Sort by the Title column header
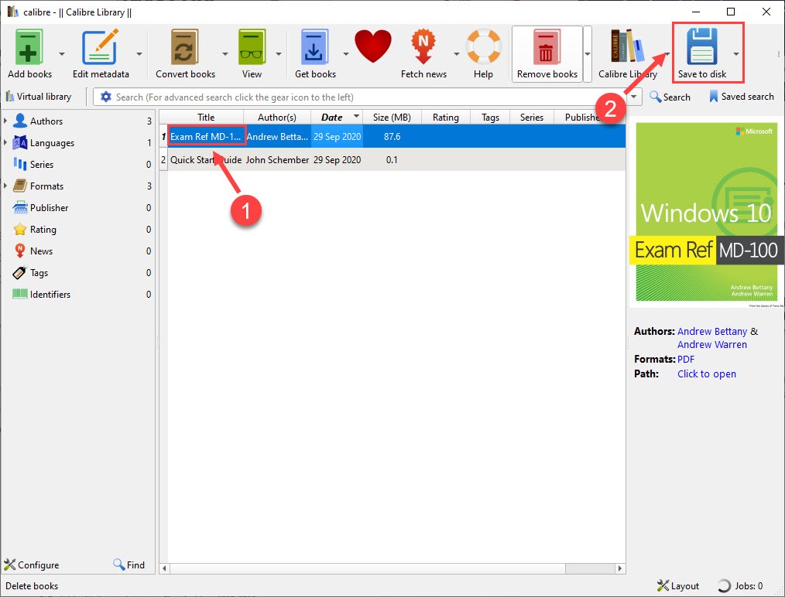The width and height of the screenshot is (785, 597). 206,117
